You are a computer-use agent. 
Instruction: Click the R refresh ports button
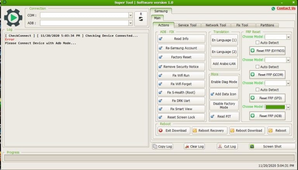[x=141, y=19]
